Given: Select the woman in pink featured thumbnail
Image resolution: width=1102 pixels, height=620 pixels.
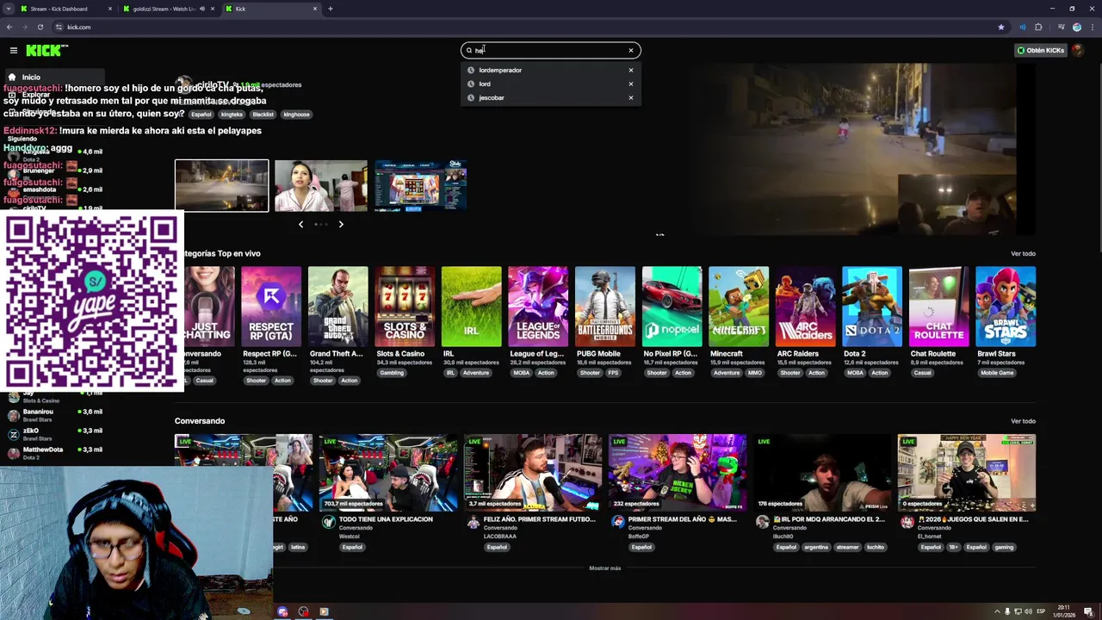Looking at the screenshot, I should coord(321,185).
